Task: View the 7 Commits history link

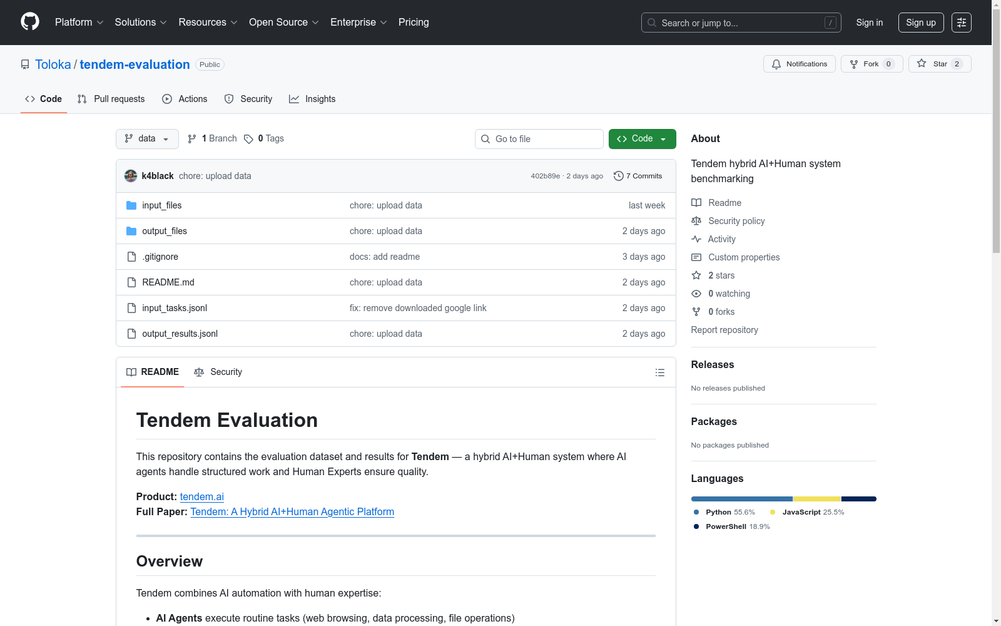Action: pyautogui.click(x=638, y=176)
